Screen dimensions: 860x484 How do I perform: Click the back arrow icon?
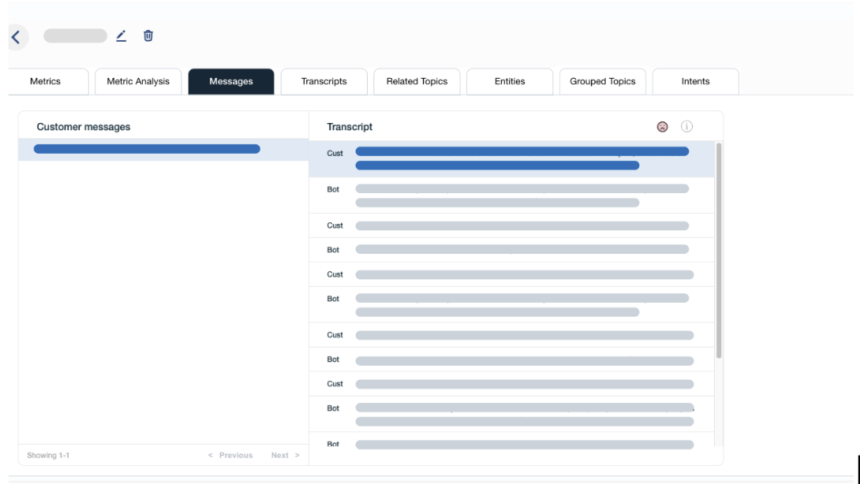click(16, 36)
